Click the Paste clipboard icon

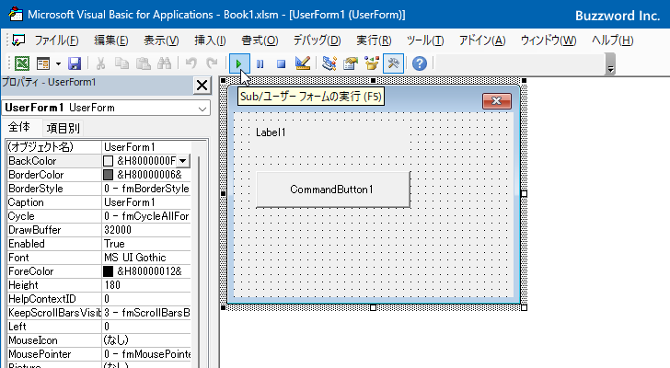(144, 63)
